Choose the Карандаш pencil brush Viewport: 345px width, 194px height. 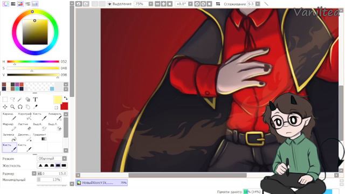[10, 116]
